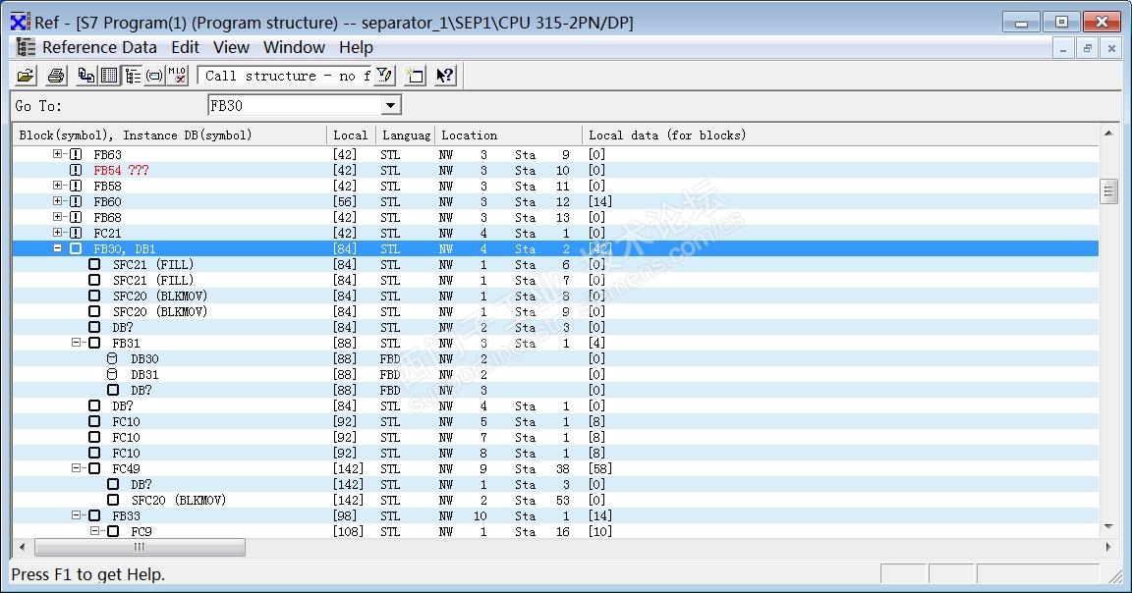
Task: Expand the FC21 tree node
Action: [57, 233]
